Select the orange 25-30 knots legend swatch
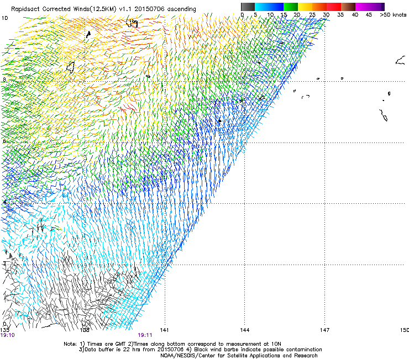 point(319,7)
